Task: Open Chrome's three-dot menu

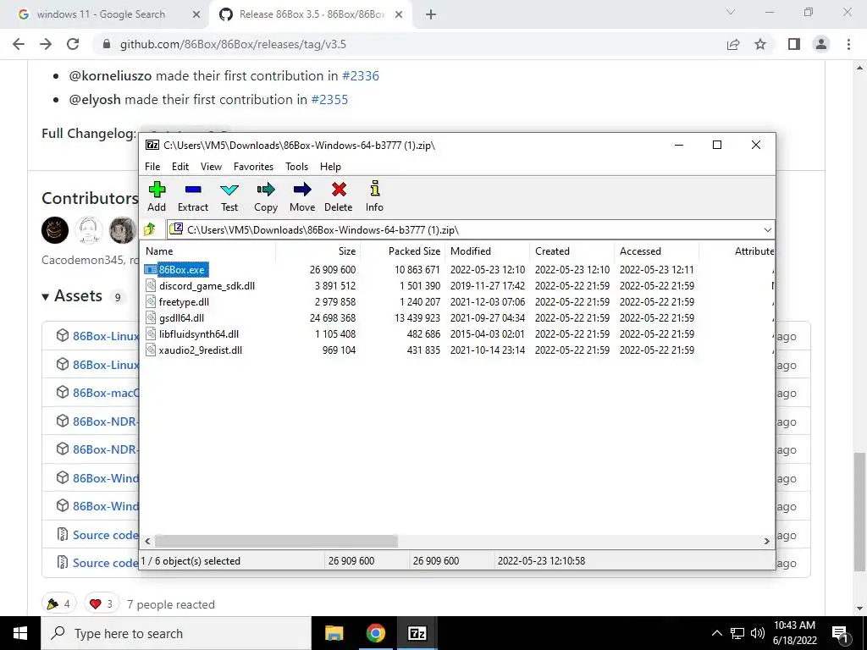Action: pyautogui.click(x=848, y=44)
